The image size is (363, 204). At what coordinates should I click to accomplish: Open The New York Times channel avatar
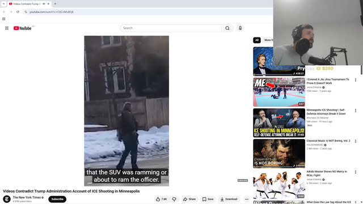coord(7,199)
